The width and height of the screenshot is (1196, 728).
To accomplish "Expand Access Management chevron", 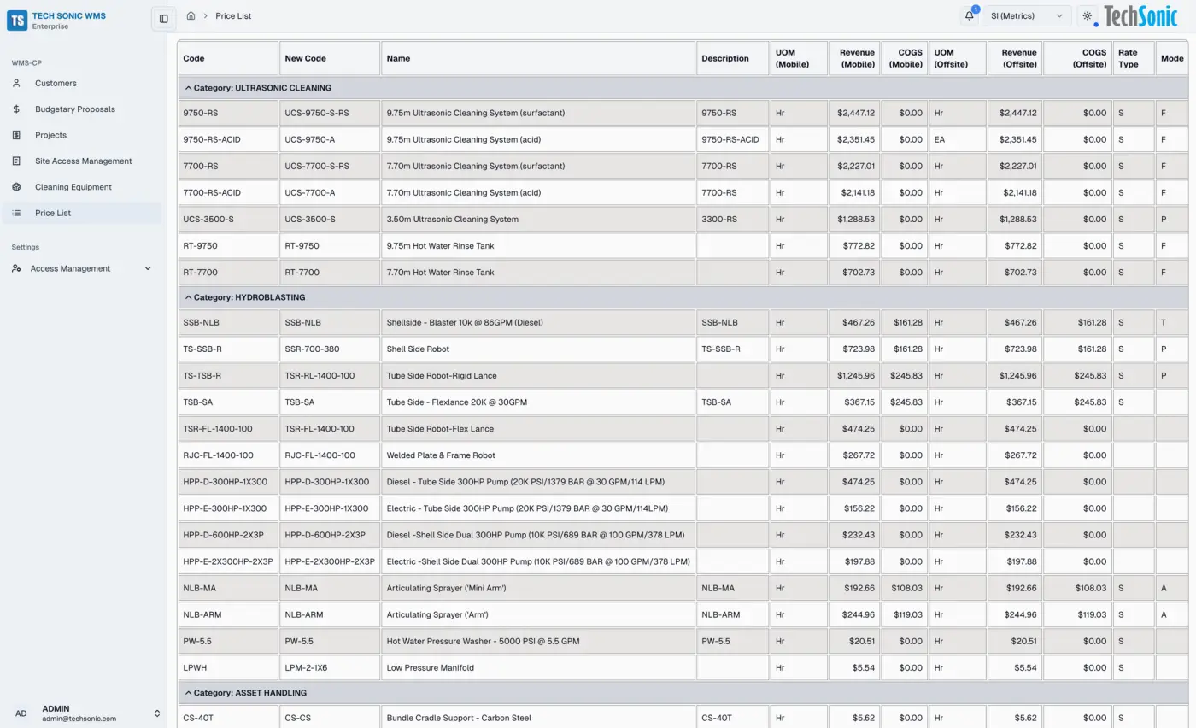I will pyautogui.click(x=148, y=268).
